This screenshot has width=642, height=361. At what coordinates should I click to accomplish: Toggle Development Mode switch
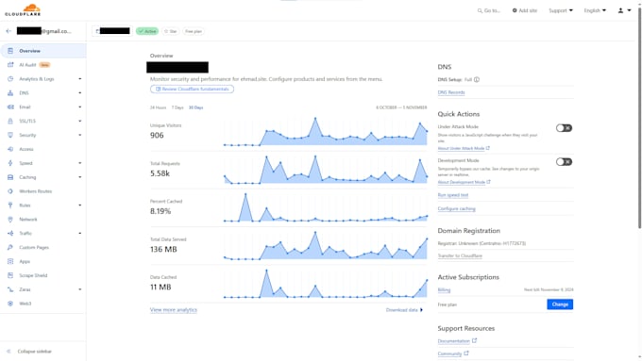(x=564, y=162)
